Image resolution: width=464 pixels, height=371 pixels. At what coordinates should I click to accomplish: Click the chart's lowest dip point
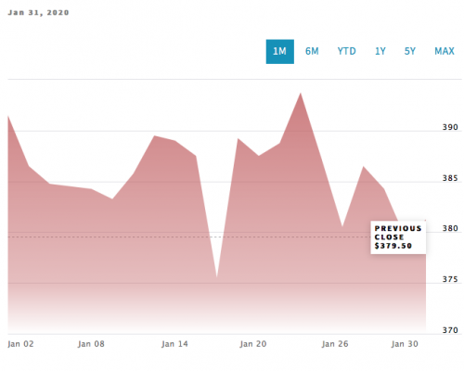coord(217,277)
